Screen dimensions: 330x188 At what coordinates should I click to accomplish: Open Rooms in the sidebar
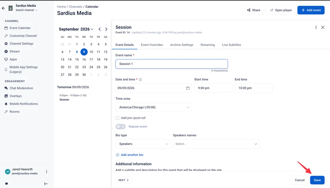(x=14, y=112)
